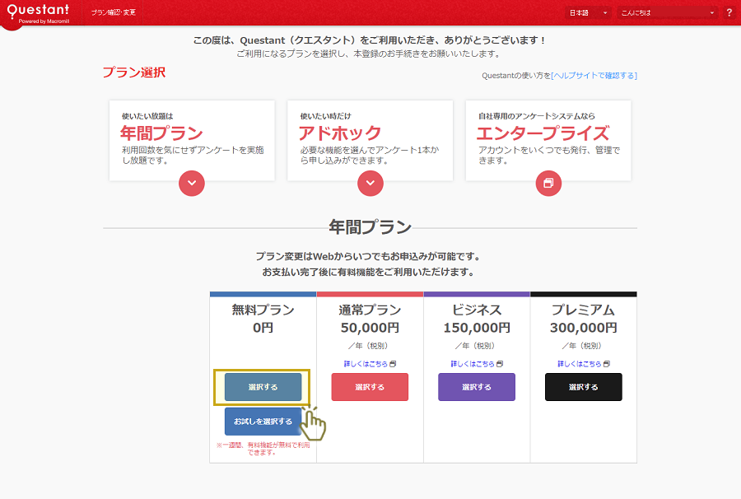This screenshot has width=741, height=499.
Task: Click the Enterprise plan circular window icon
Action: pos(549,184)
